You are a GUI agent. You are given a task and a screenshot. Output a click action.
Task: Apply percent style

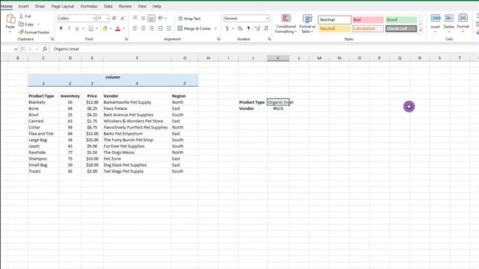coord(240,28)
